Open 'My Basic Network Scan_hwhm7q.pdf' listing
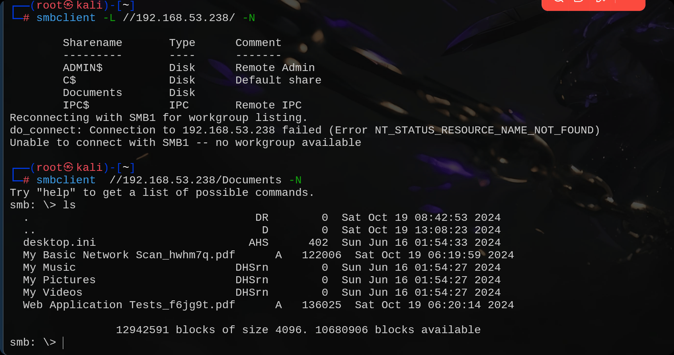 point(129,255)
